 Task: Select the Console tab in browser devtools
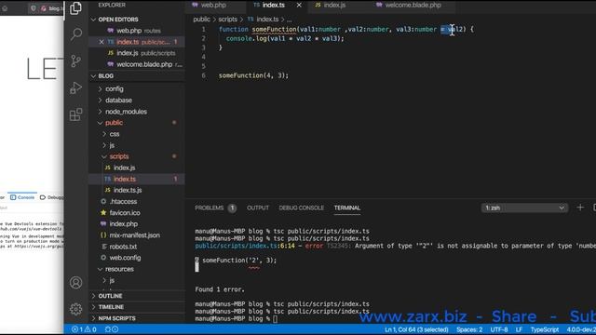coord(22,197)
